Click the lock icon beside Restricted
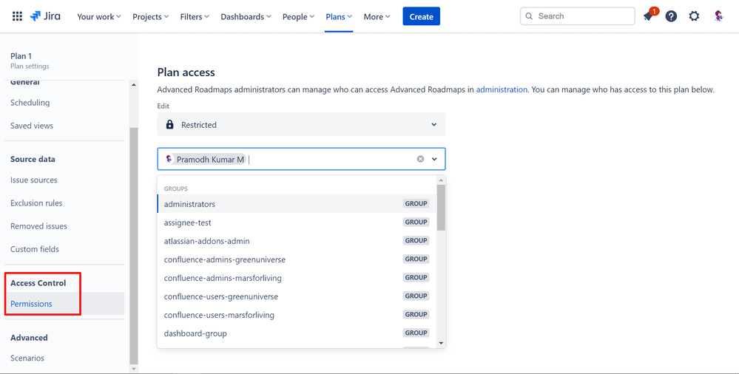The image size is (739, 374). pyautogui.click(x=170, y=125)
